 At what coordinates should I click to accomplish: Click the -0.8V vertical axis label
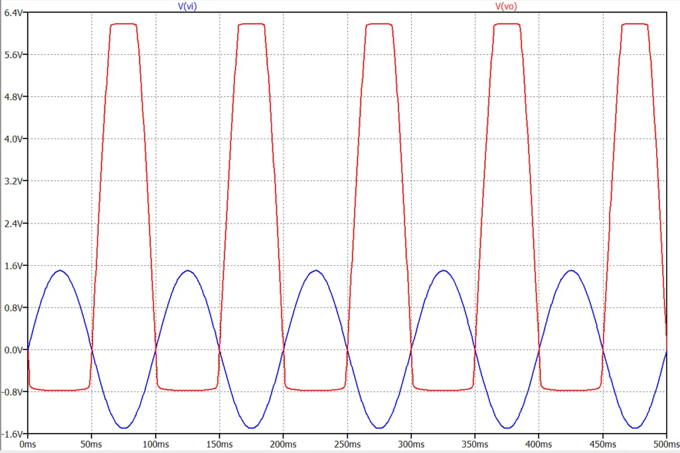click(x=13, y=392)
